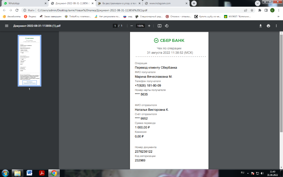
Task: Switch to the www.instagram.com tab
Action: point(164,3)
